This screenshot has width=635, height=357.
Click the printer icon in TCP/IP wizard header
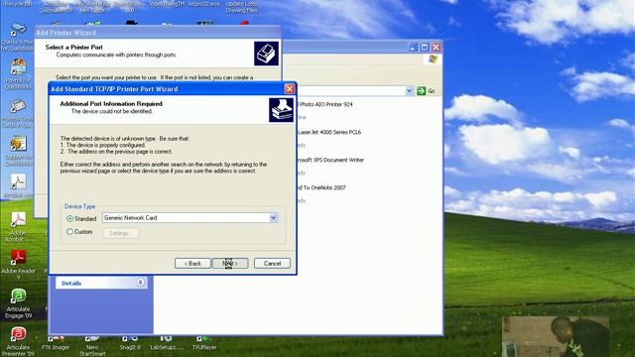point(281,110)
